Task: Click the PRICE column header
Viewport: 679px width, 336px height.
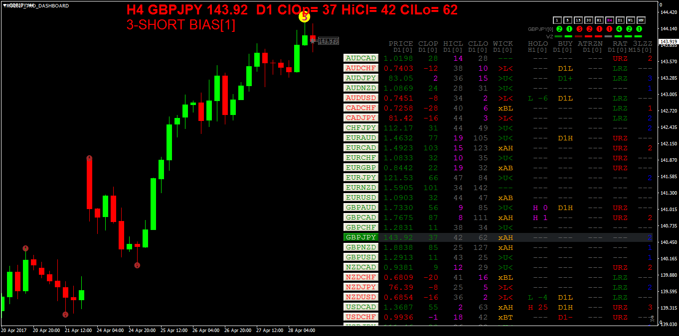Action: [401, 44]
